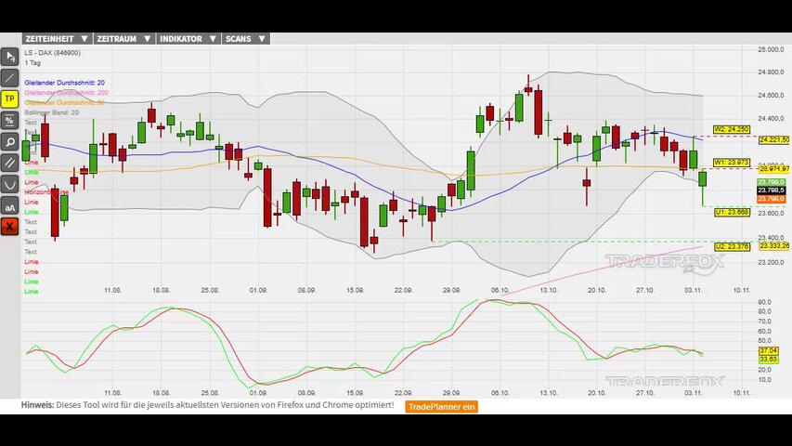Screen dimensions: 792x446
Task: Open the INDIKATOR dropdown menu
Action: click(x=188, y=39)
